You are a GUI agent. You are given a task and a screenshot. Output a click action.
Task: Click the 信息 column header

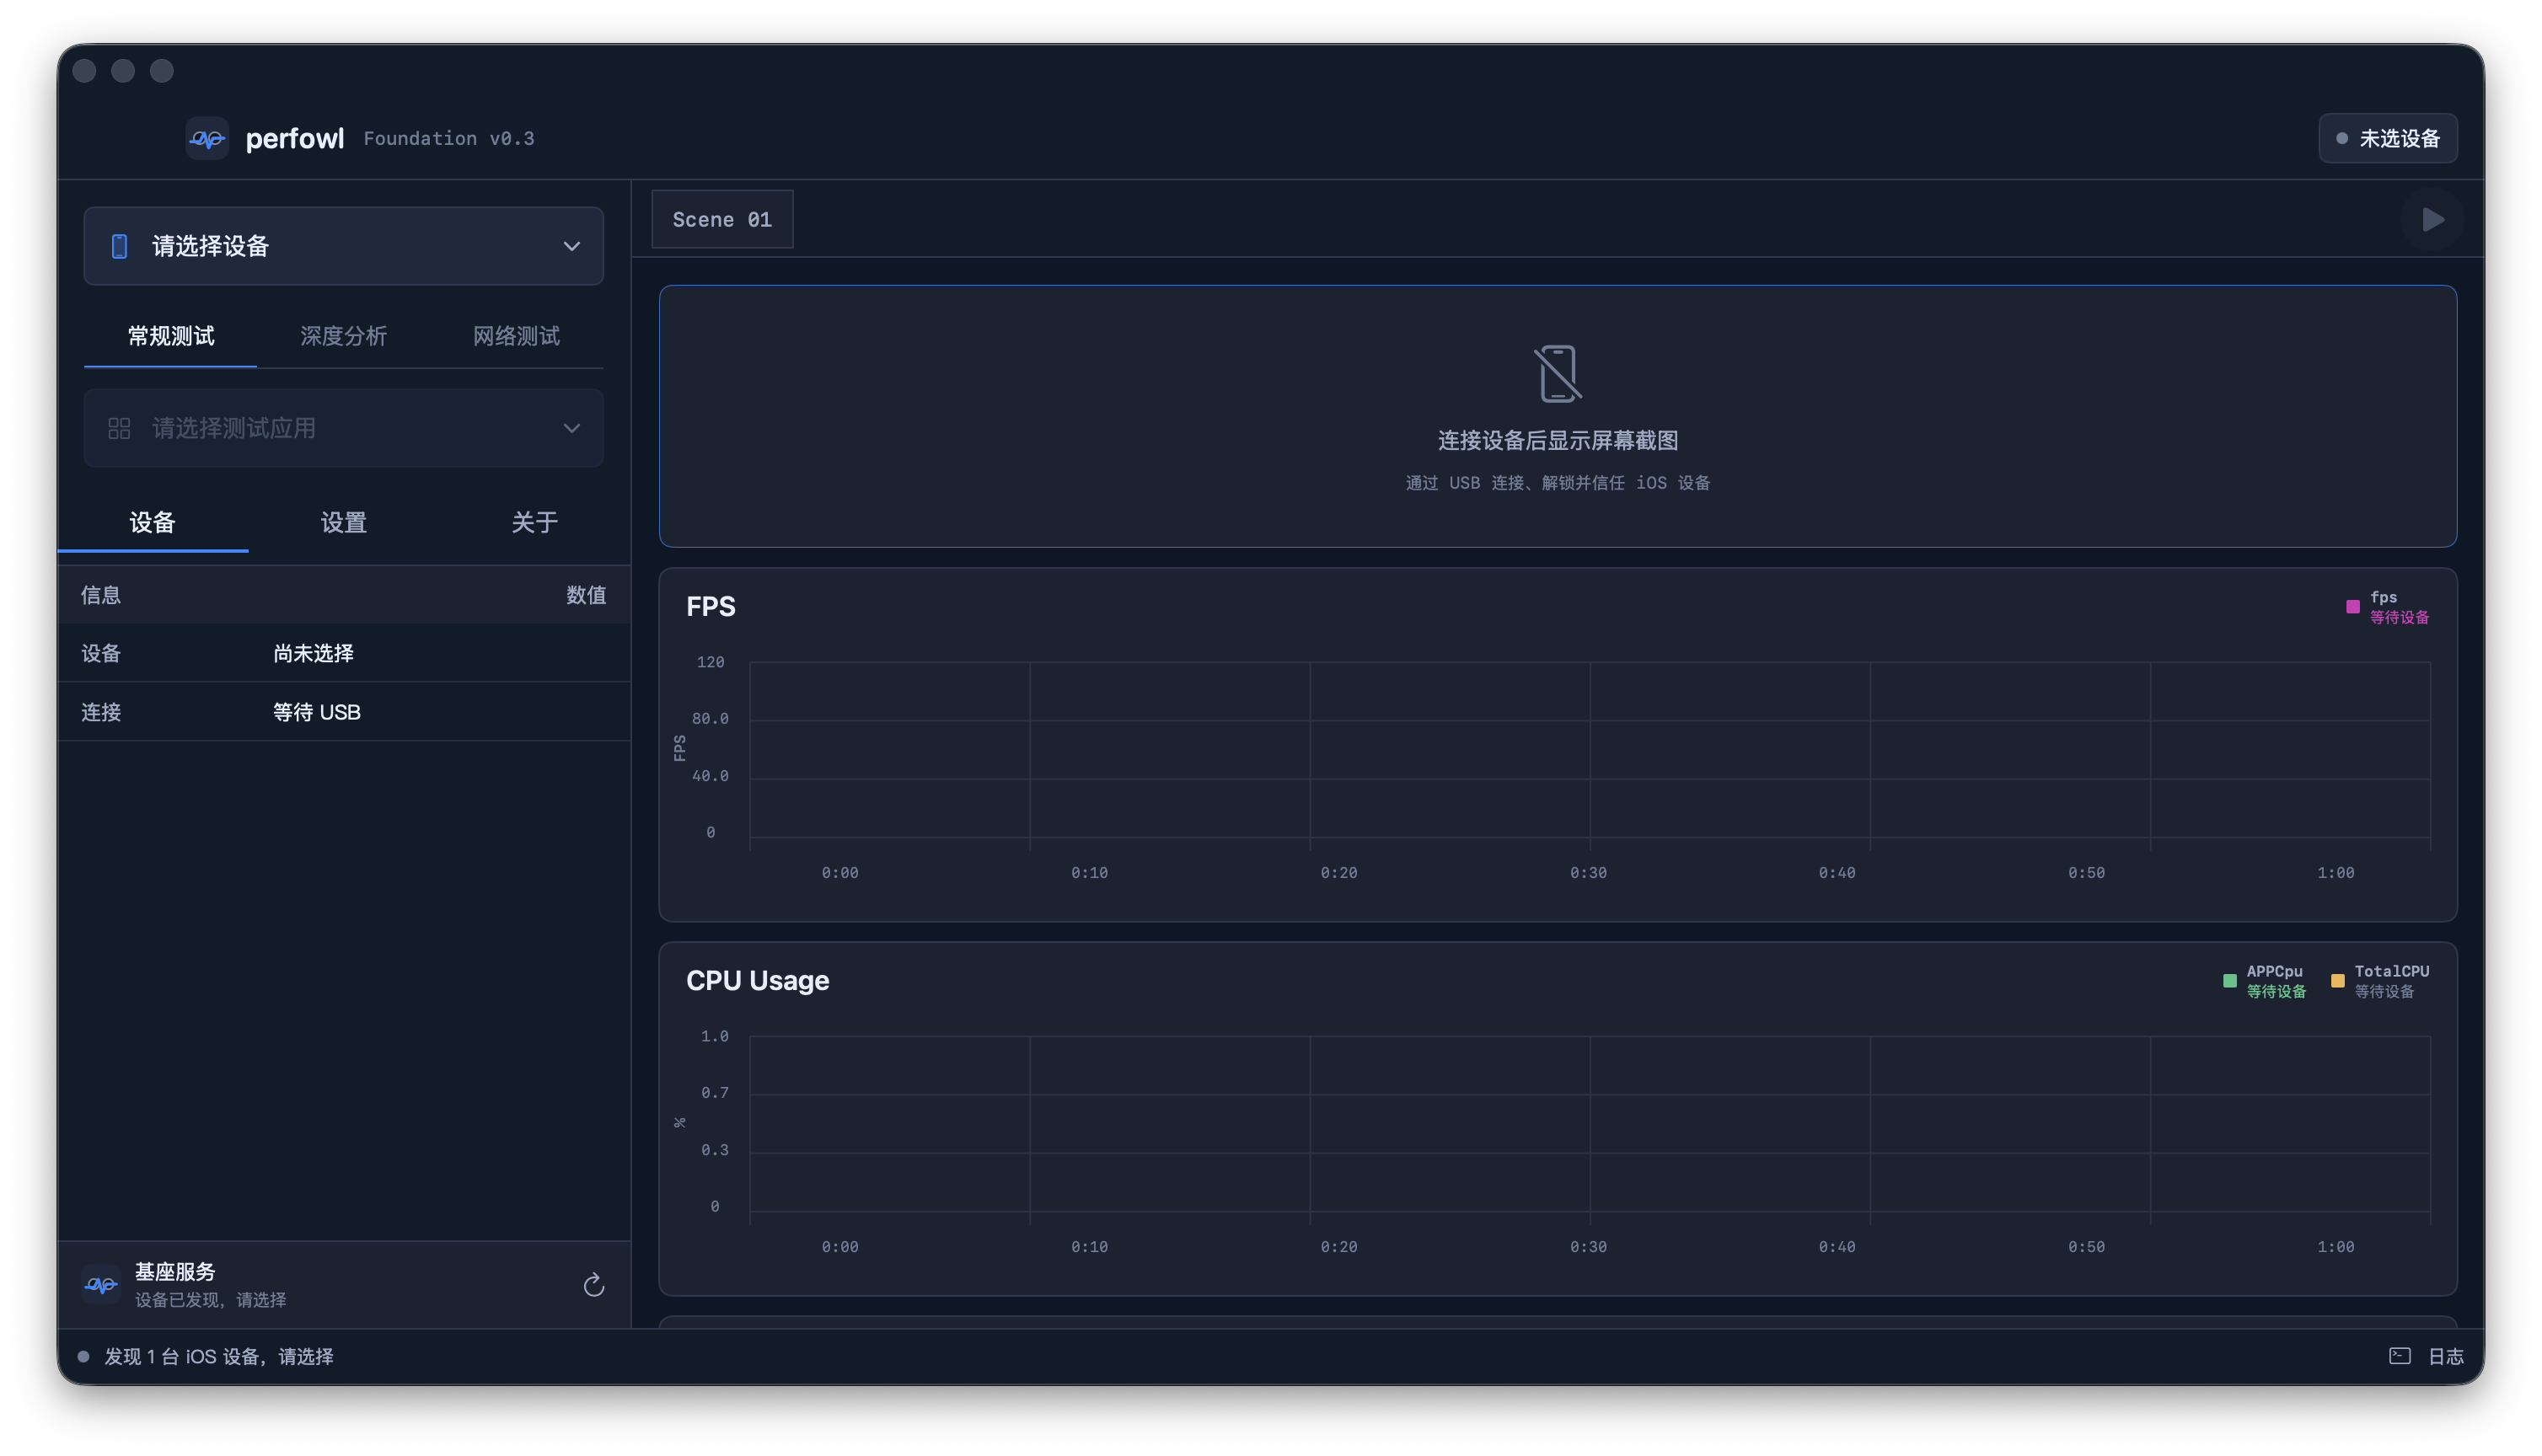(101, 595)
